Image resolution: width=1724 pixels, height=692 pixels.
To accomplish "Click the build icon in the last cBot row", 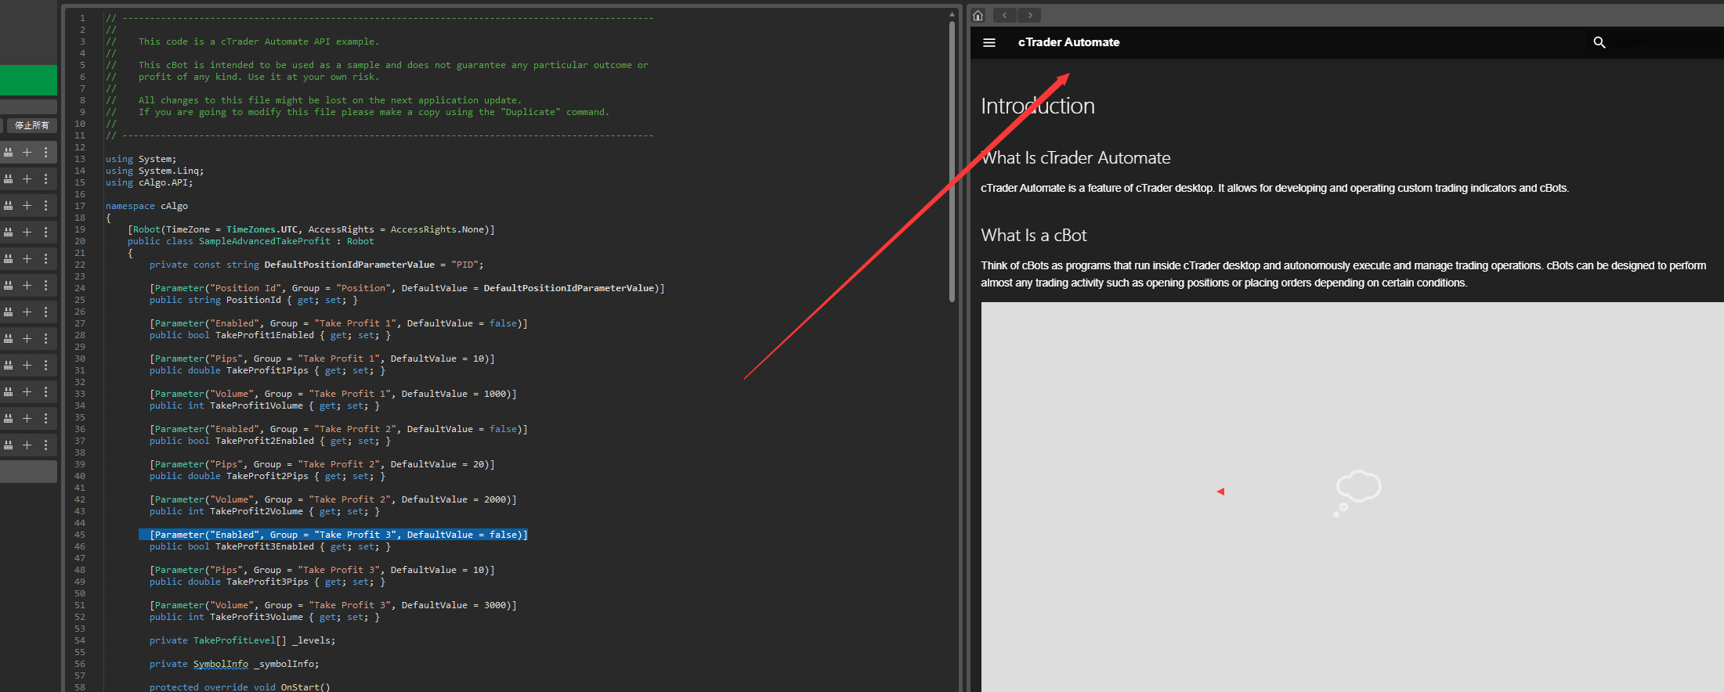I will [x=9, y=445].
